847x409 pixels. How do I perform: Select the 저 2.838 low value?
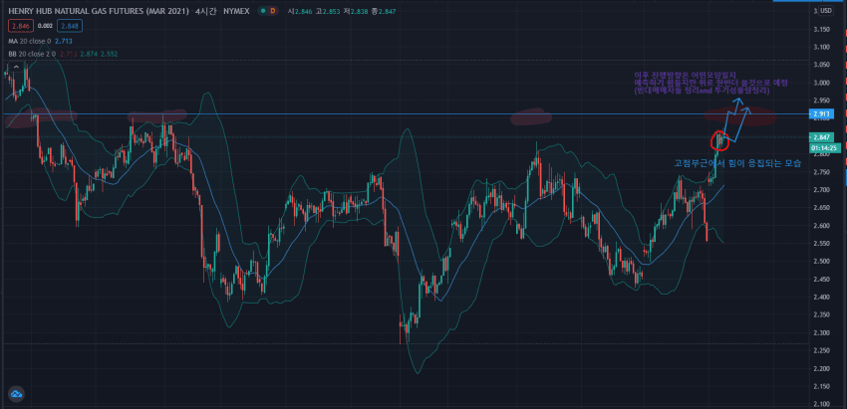355,11
